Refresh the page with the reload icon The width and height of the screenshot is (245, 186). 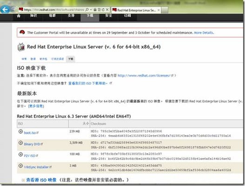click(x=103, y=10)
